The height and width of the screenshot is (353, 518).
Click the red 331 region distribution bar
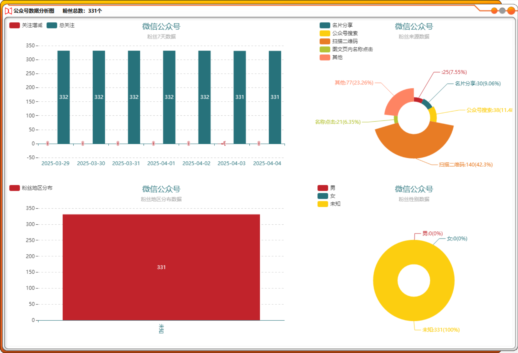click(161, 267)
